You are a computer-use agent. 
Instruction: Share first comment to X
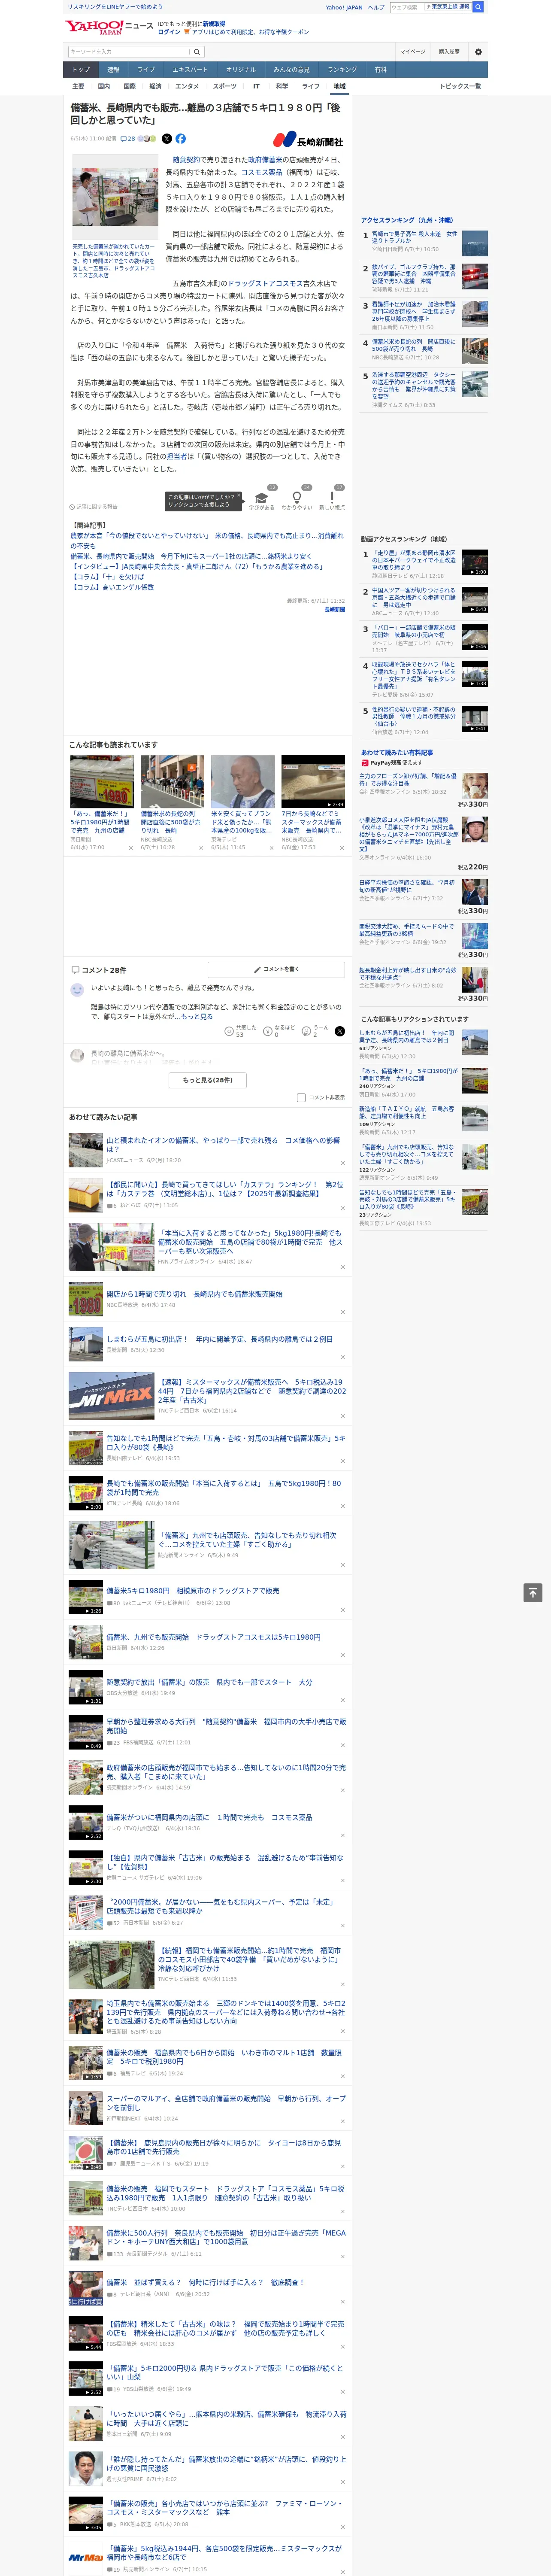coord(340,1031)
